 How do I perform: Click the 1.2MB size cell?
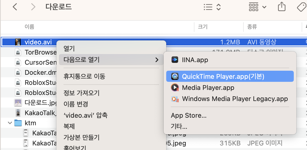point(230,42)
